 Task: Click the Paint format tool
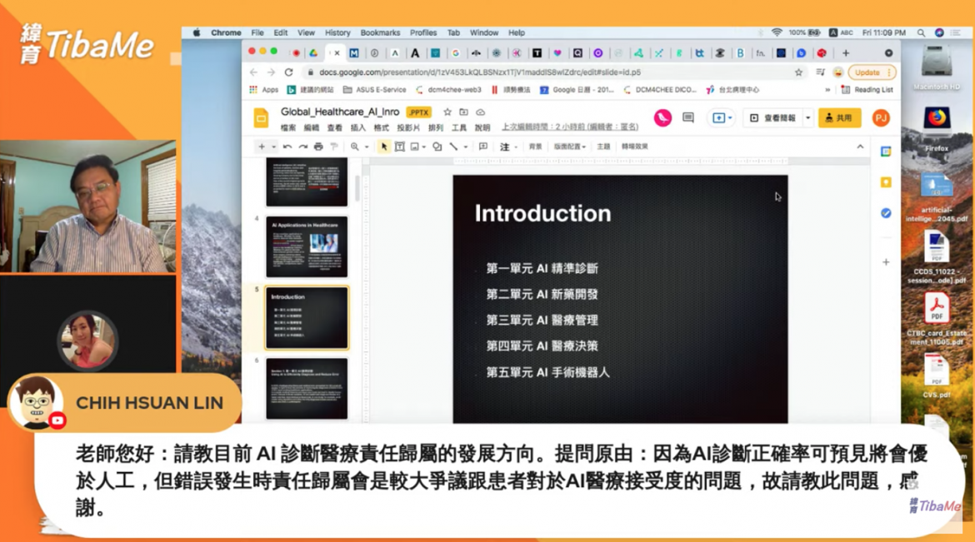[x=332, y=147]
